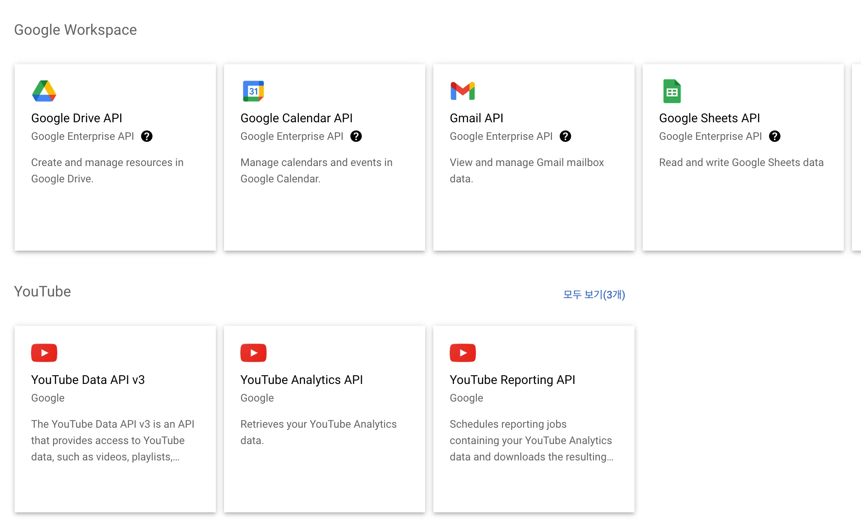Click 'Google' publisher under YouTube Data API v3
This screenshot has width=861, height=525.
click(x=48, y=398)
